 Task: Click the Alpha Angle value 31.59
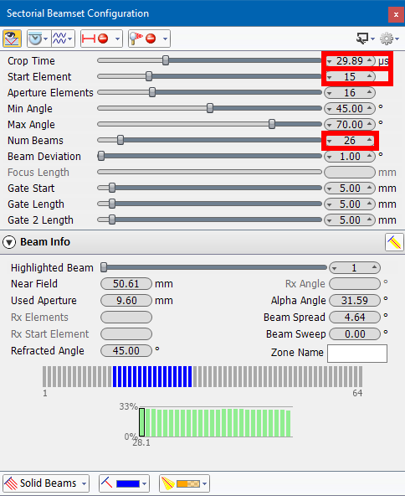pos(355,301)
